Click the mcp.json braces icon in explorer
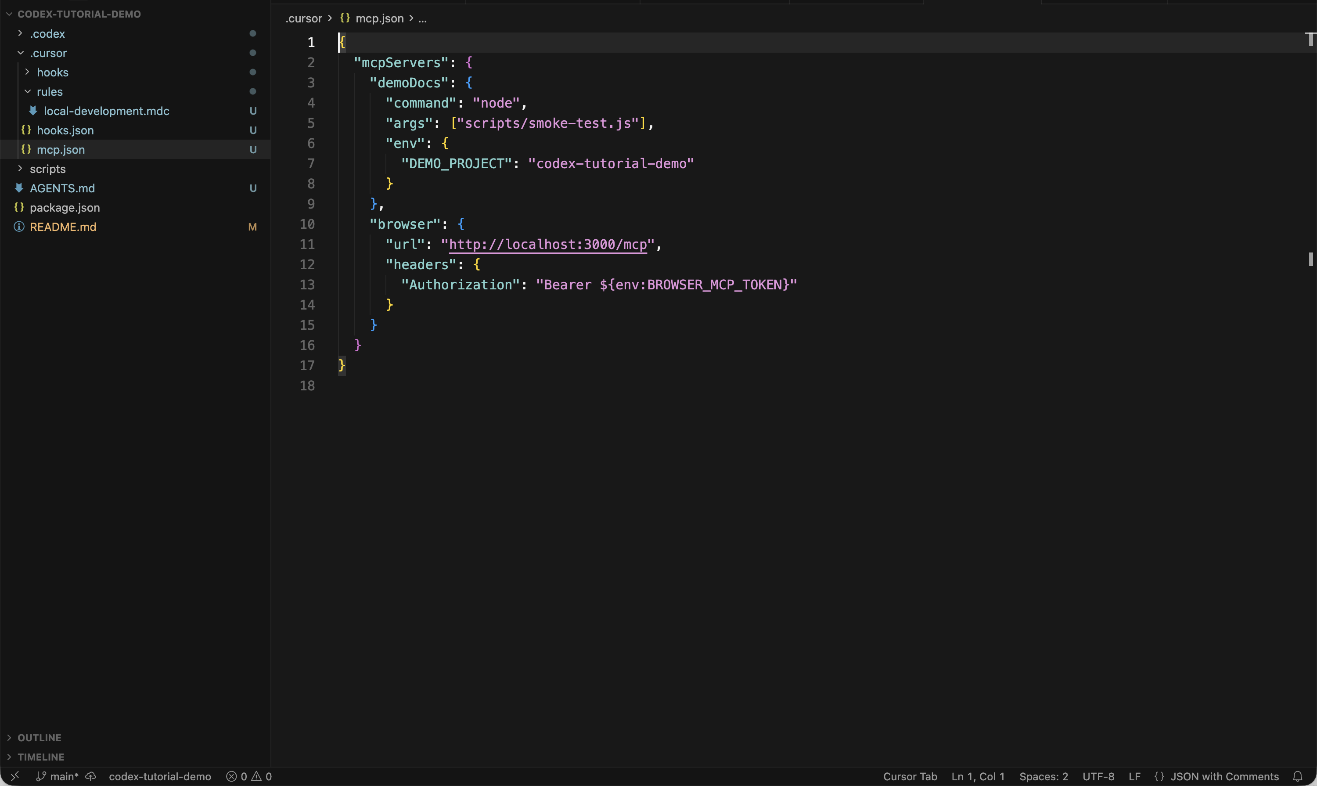1317x786 pixels. [x=26, y=149]
